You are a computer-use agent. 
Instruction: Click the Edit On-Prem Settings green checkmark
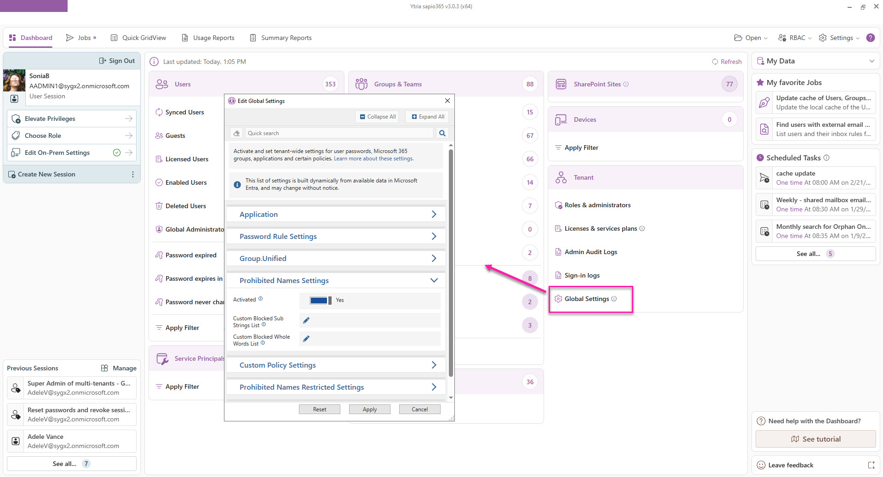(x=117, y=153)
